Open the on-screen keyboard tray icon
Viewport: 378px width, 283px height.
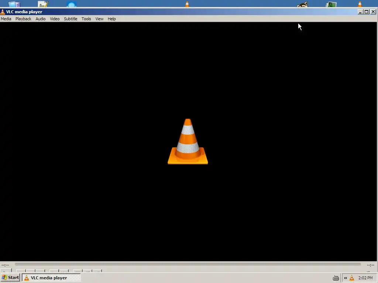(x=336, y=278)
